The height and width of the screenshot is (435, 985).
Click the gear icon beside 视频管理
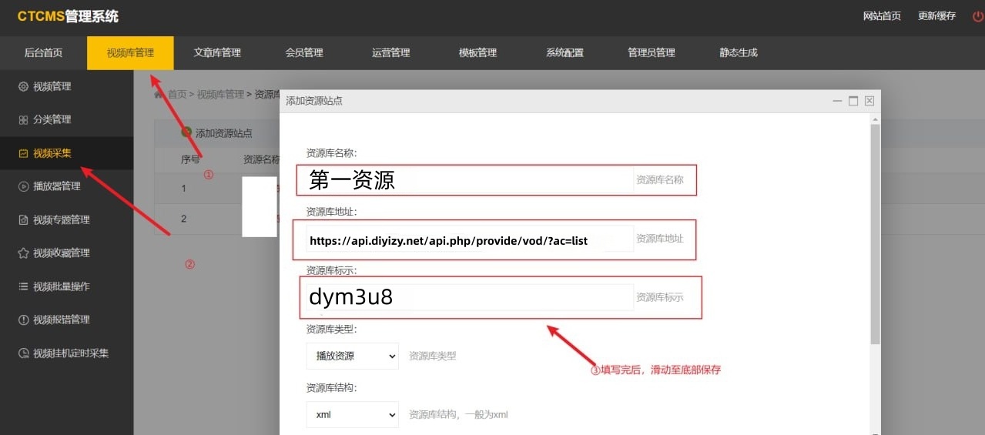coord(23,86)
